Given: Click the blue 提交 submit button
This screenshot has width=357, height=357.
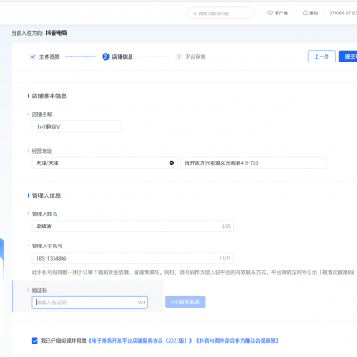Looking at the screenshot, I should (348, 56).
